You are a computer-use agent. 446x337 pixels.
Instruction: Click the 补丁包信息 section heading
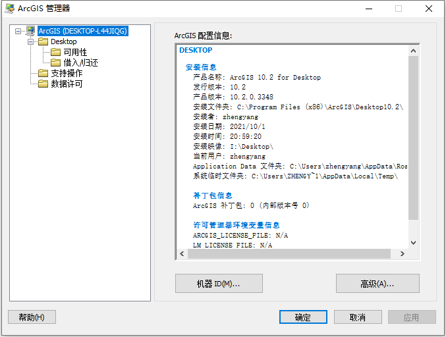[x=213, y=195]
